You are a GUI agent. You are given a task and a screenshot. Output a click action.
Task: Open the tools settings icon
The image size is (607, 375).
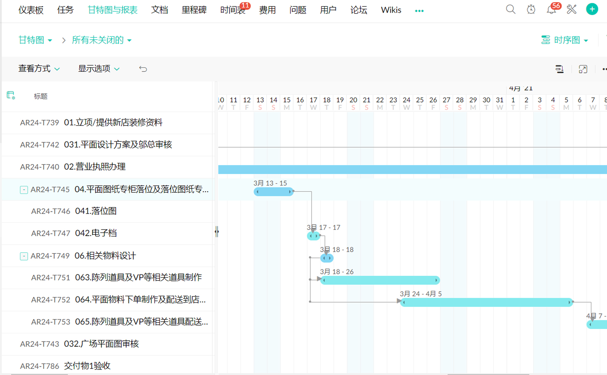572,10
